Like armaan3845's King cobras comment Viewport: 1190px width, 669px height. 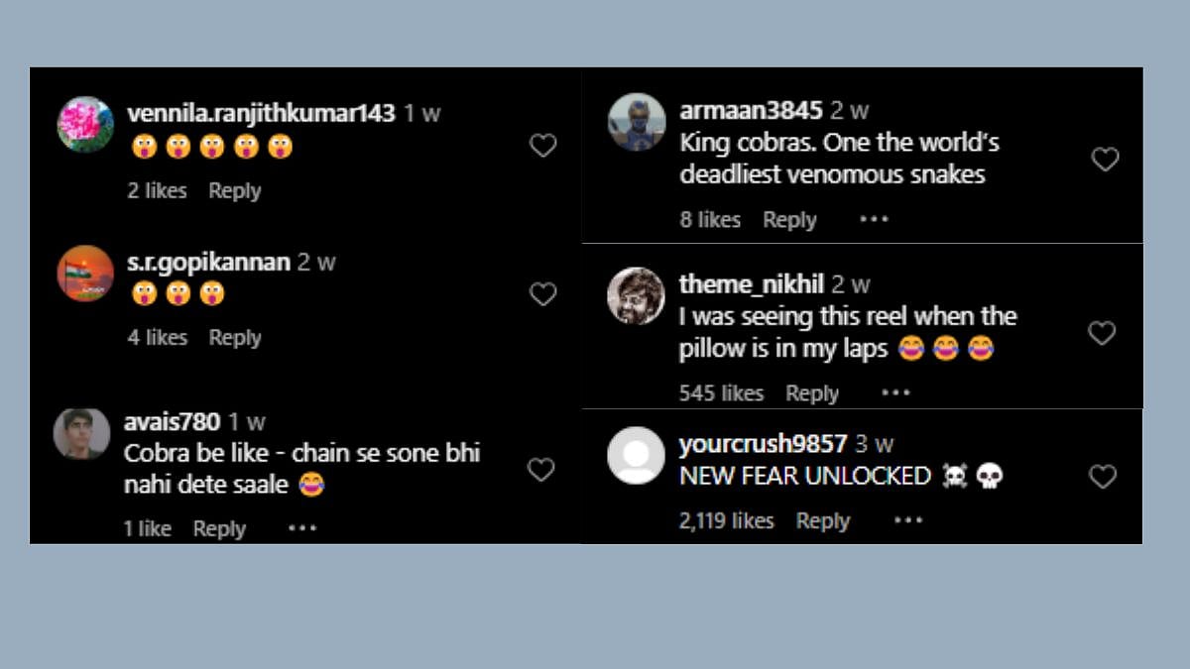pyautogui.click(x=1105, y=160)
